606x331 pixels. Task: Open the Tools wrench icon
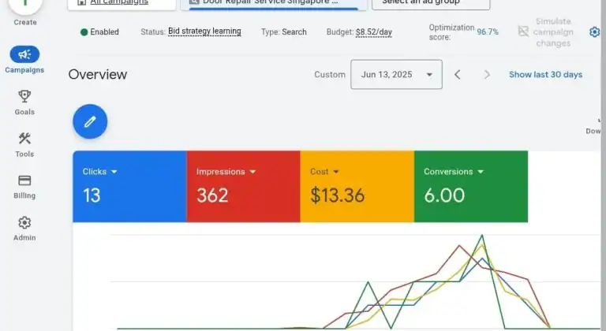coord(24,139)
